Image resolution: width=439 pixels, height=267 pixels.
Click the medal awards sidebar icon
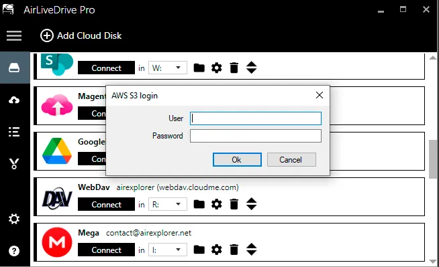point(14,164)
